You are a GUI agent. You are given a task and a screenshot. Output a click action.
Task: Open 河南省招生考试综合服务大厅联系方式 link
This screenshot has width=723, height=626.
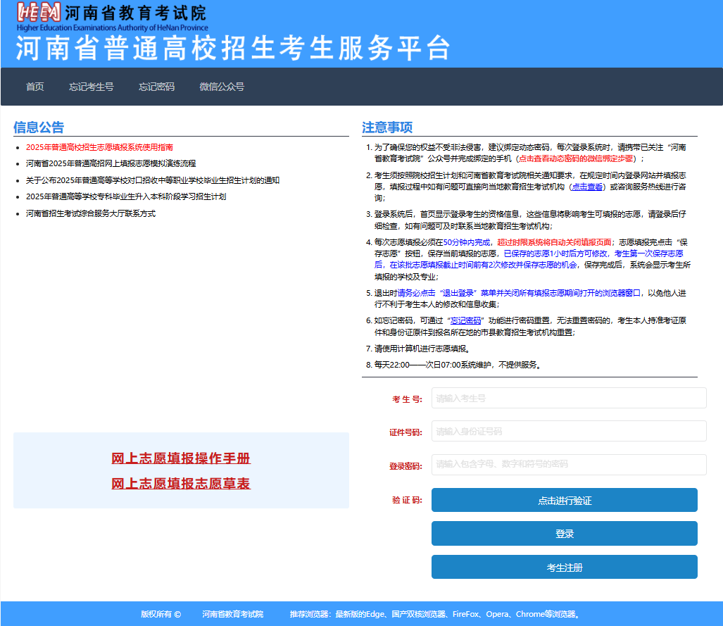coord(91,213)
